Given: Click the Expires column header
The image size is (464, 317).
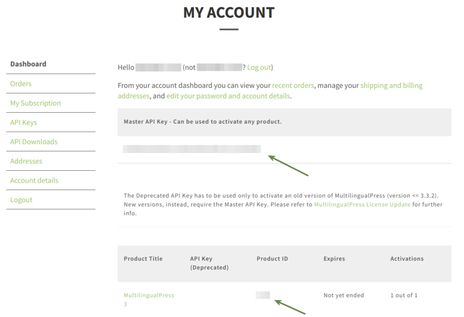Looking at the screenshot, I should click(x=334, y=259).
